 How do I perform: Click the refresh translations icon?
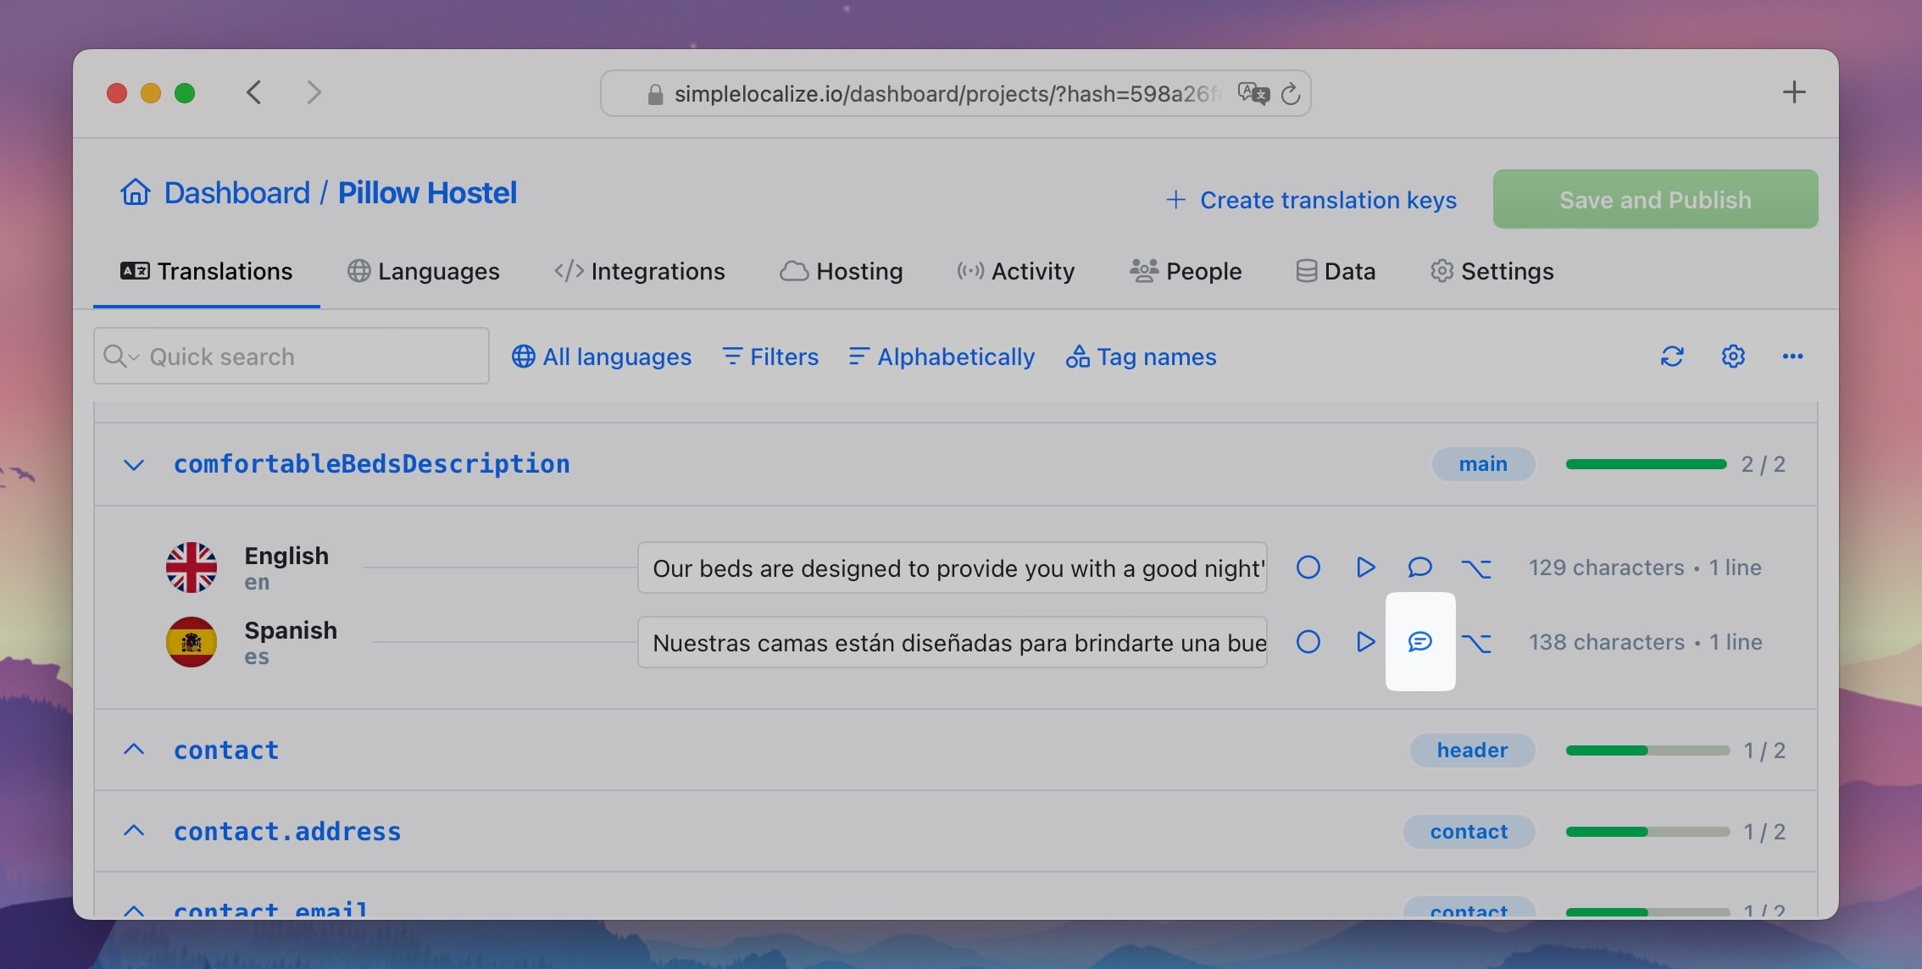[1672, 357]
